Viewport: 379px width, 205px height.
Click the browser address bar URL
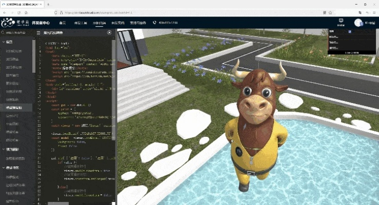tap(99, 12)
